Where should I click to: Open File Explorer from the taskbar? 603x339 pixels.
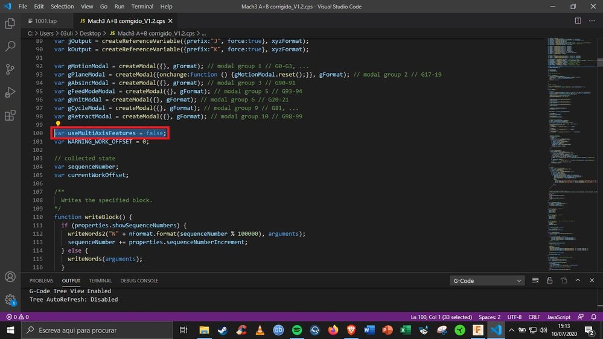click(204, 330)
